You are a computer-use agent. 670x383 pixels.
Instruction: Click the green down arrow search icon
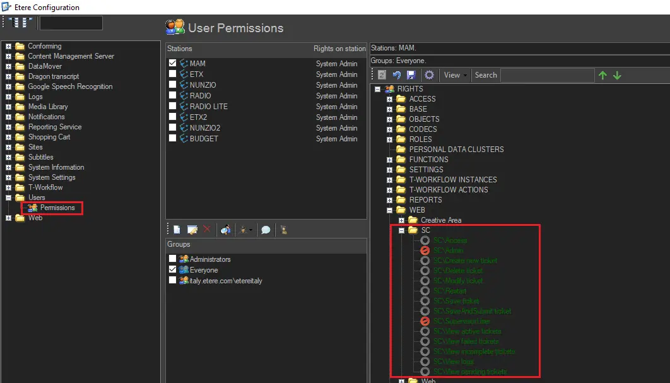[617, 75]
